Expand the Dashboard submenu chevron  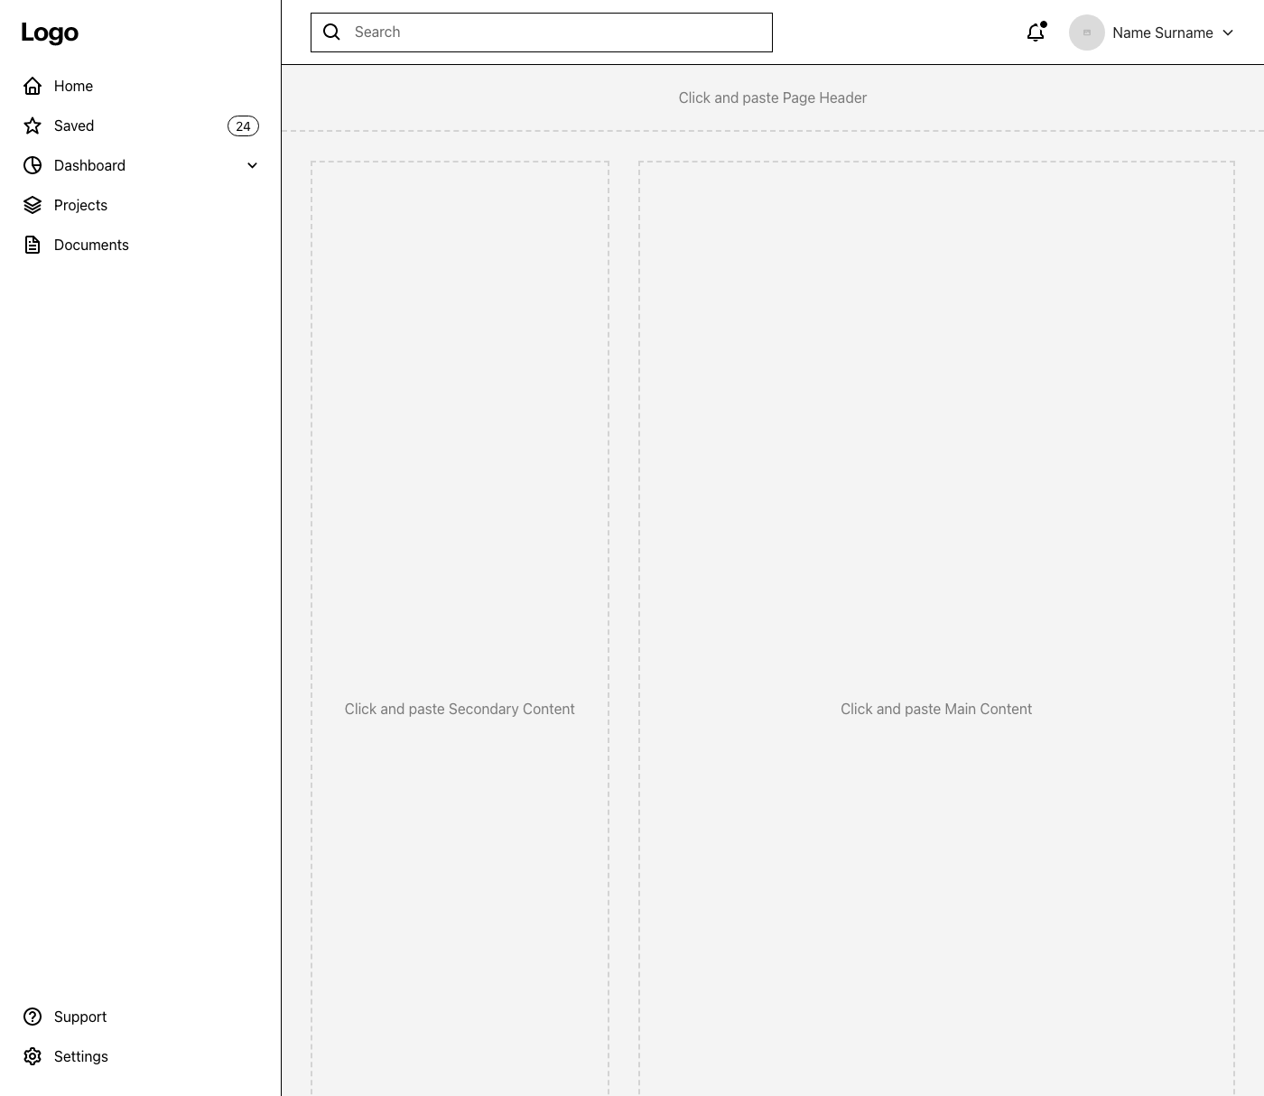click(253, 165)
